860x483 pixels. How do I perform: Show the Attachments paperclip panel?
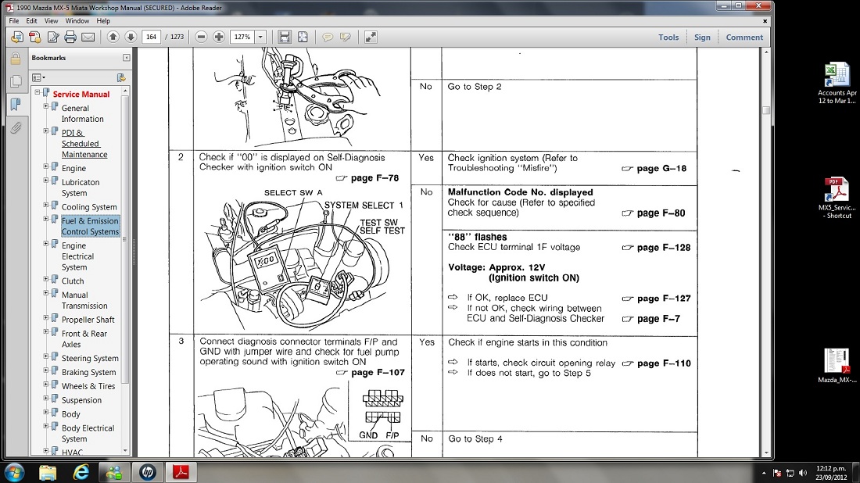pos(16,127)
